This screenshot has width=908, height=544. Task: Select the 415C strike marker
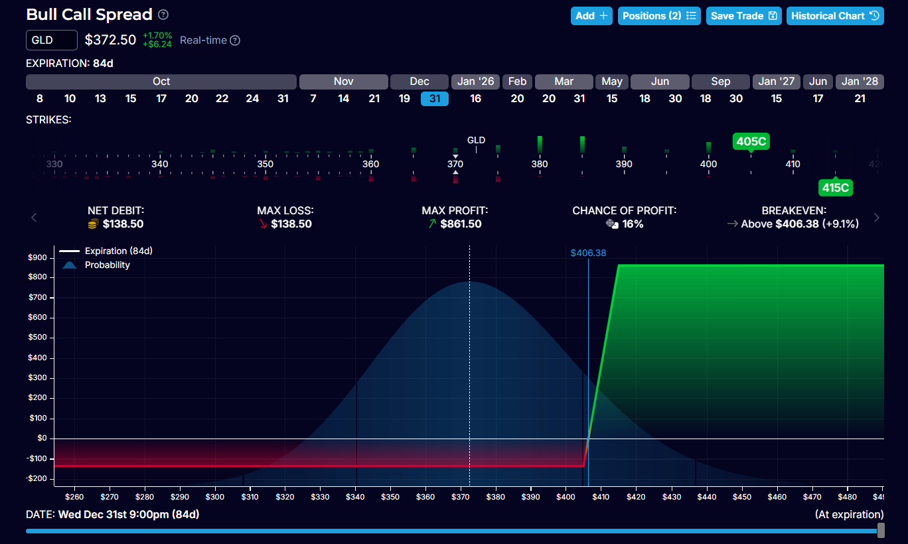coord(835,188)
